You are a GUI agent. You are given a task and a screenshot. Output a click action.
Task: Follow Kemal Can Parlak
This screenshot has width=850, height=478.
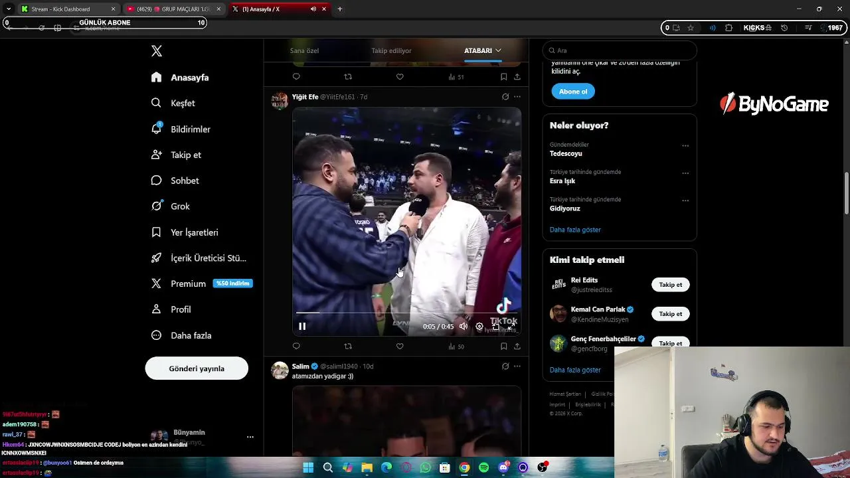tap(670, 314)
